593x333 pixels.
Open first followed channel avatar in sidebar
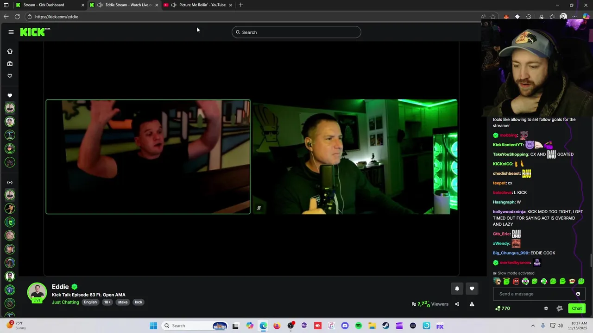[x=10, y=108]
